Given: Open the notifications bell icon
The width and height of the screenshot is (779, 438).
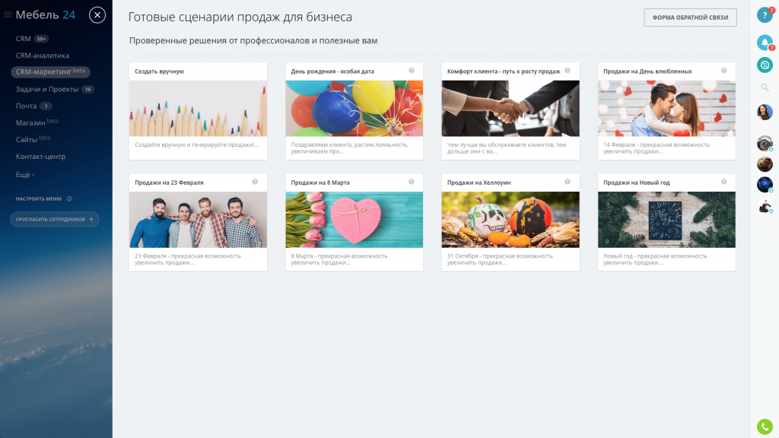Looking at the screenshot, I should (x=765, y=43).
